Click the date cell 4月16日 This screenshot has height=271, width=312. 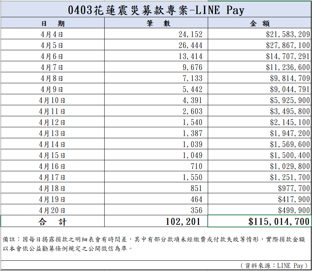53,165
